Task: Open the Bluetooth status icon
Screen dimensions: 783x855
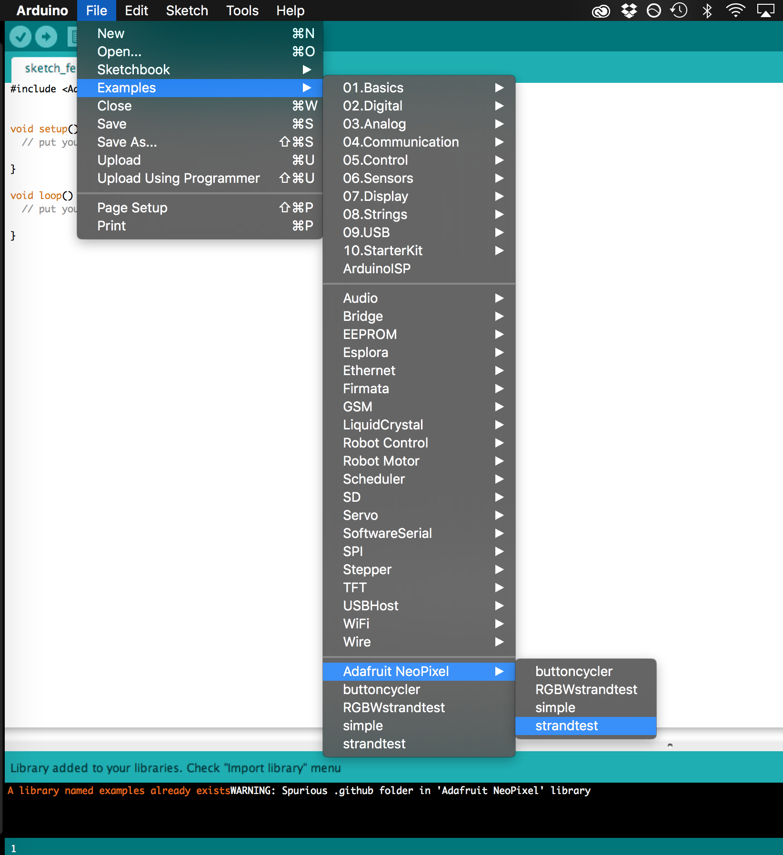Action: [707, 10]
